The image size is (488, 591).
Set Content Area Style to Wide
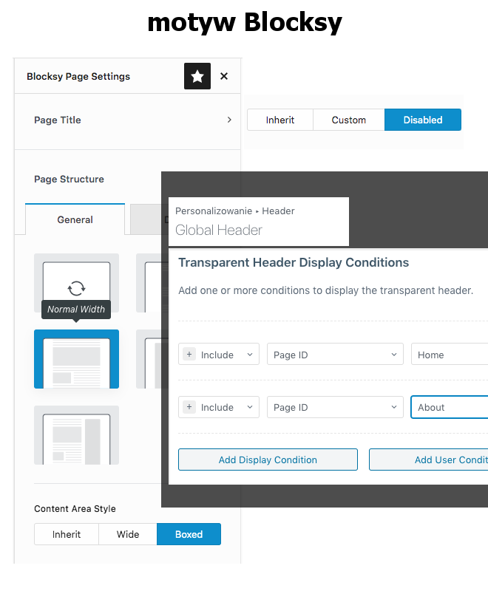(x=128, y=534)
